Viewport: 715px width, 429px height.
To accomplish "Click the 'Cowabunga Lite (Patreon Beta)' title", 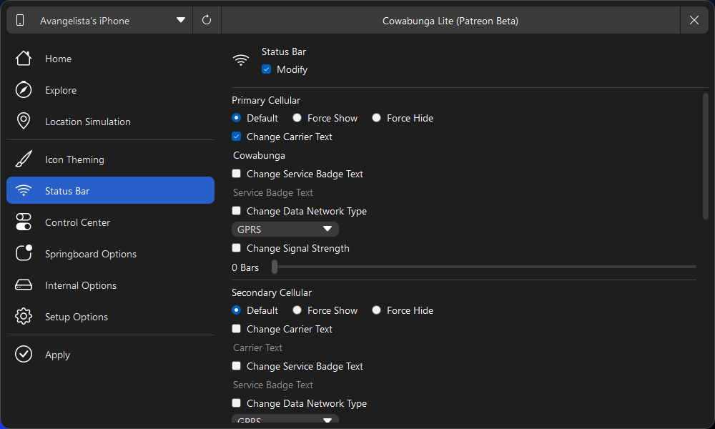I will point(450,21).
